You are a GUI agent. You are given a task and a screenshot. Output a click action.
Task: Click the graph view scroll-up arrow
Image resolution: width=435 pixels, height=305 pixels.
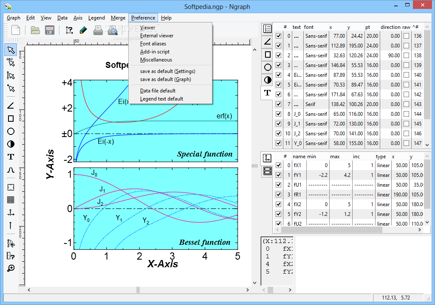pos(255,50)
